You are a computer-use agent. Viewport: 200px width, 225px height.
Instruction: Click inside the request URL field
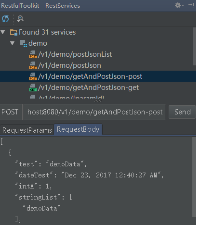point(95,112)
